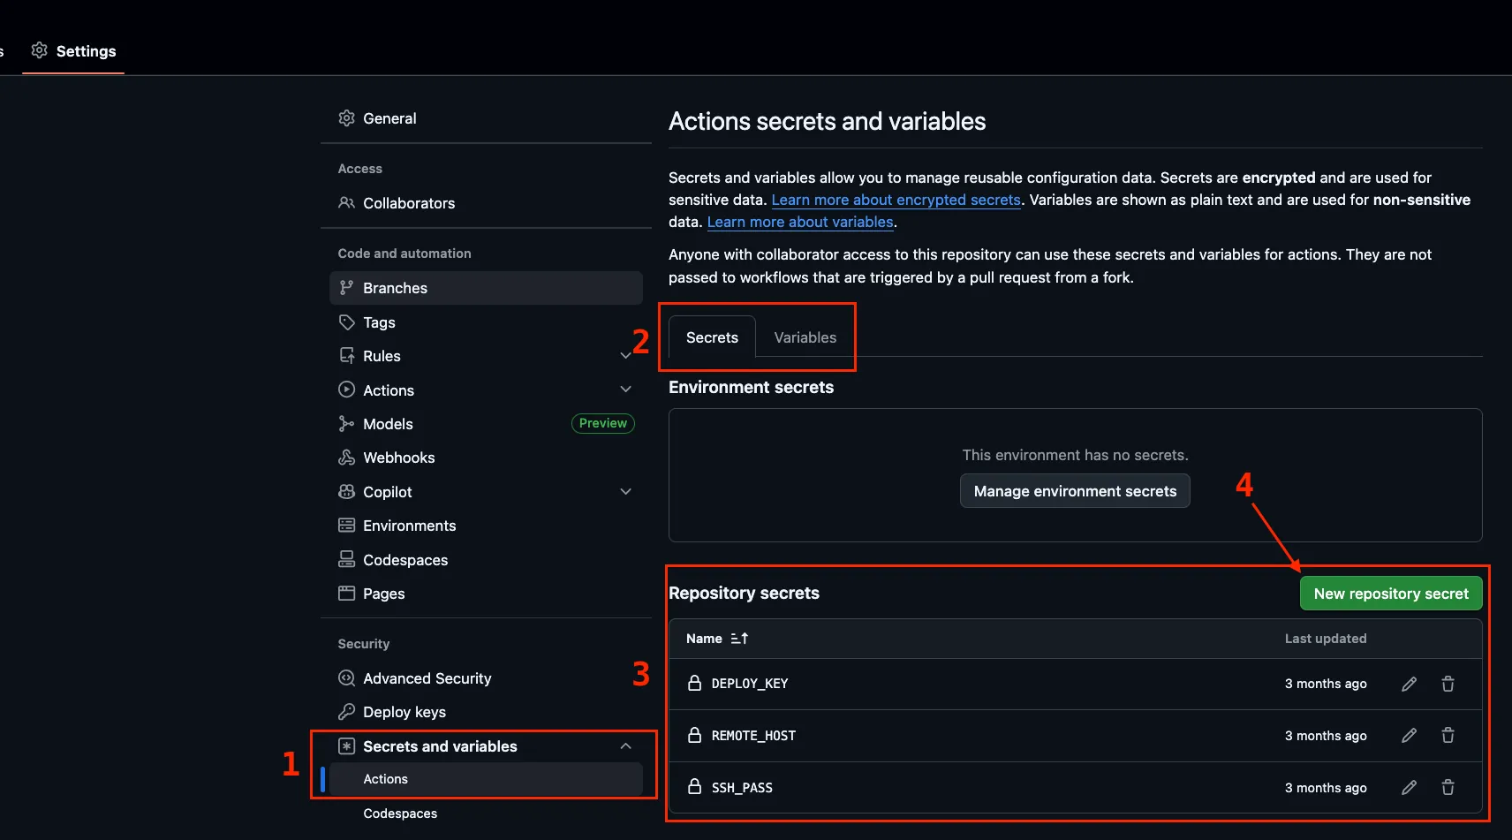The image size is (1512, 840).
Task: Click the trash icon for DEPLOY_KEY
Action: tap(1448, 684)
